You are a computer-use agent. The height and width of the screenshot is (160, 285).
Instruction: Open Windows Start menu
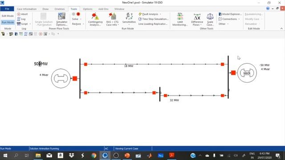point(5,156)
